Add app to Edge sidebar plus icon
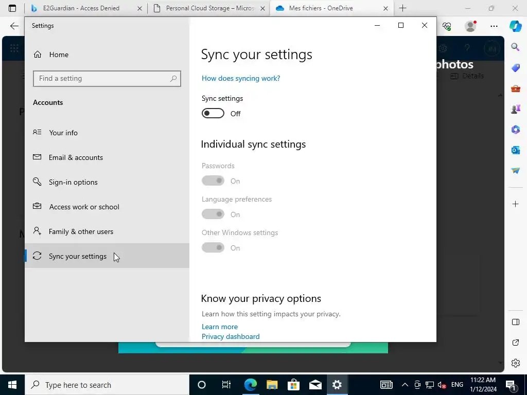The height and width of the screenshot is (395, 527). (515, 204)
